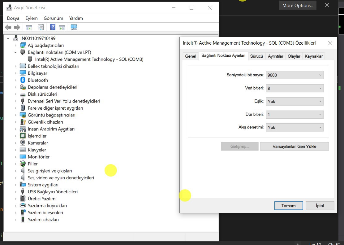Open the Dosya menu
The width and height of the screenshot is (344, 245).
[x=13, y=18]
